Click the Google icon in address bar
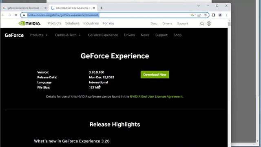This screenshot has width=261, height=147. [192, 15]
